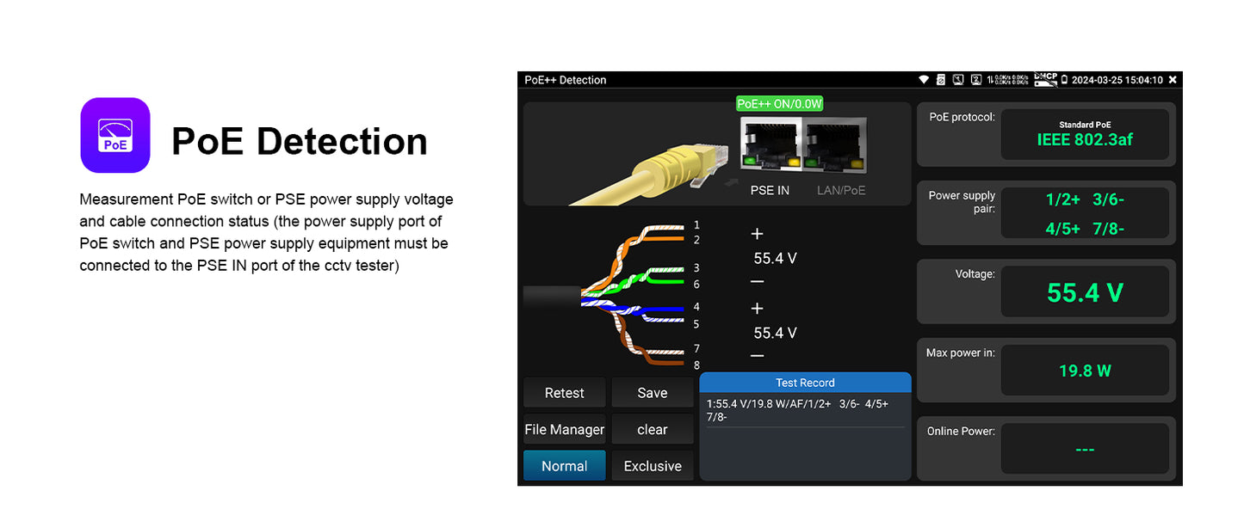Open the File Manager
The height and width of the screenshot is (509, 1244).
point(564,429)
